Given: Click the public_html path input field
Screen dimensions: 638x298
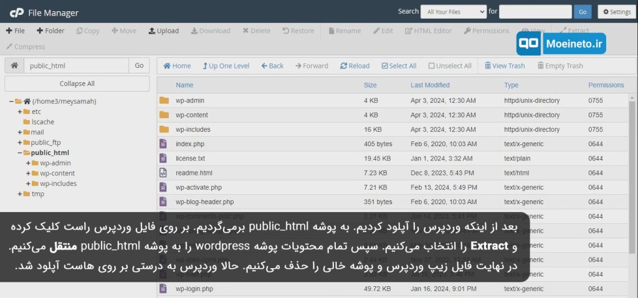Looking at the screenshot, I should pos(77,65).
